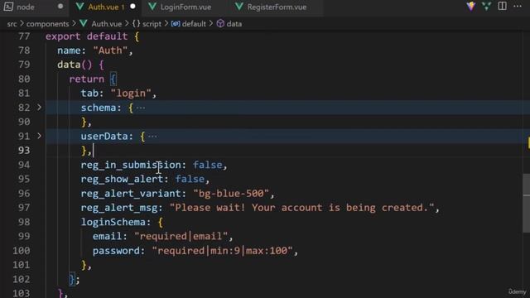Click the yellow marker in the overview ruler
The image size is (530, 298).
528,142
